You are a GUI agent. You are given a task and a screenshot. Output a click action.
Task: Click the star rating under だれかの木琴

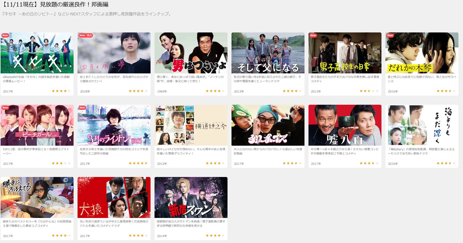[x=446, y=91]
